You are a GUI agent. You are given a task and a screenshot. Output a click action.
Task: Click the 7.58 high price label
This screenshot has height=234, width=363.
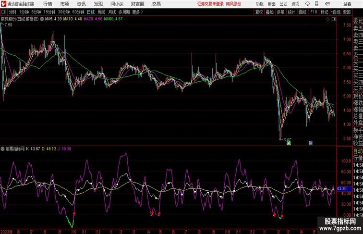pos(8,25)
